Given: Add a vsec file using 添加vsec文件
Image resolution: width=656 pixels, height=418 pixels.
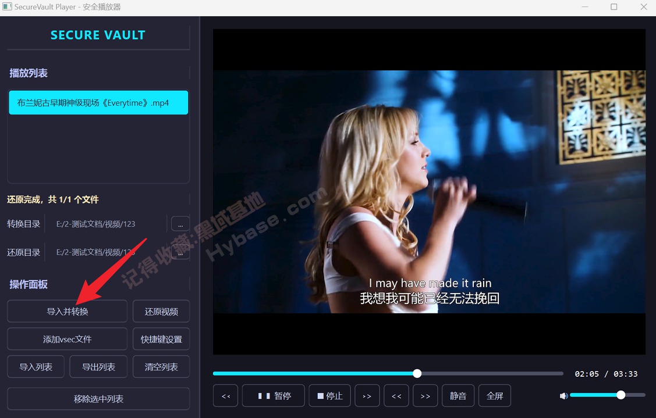Looking at the screenshot, I should [66, 338].
